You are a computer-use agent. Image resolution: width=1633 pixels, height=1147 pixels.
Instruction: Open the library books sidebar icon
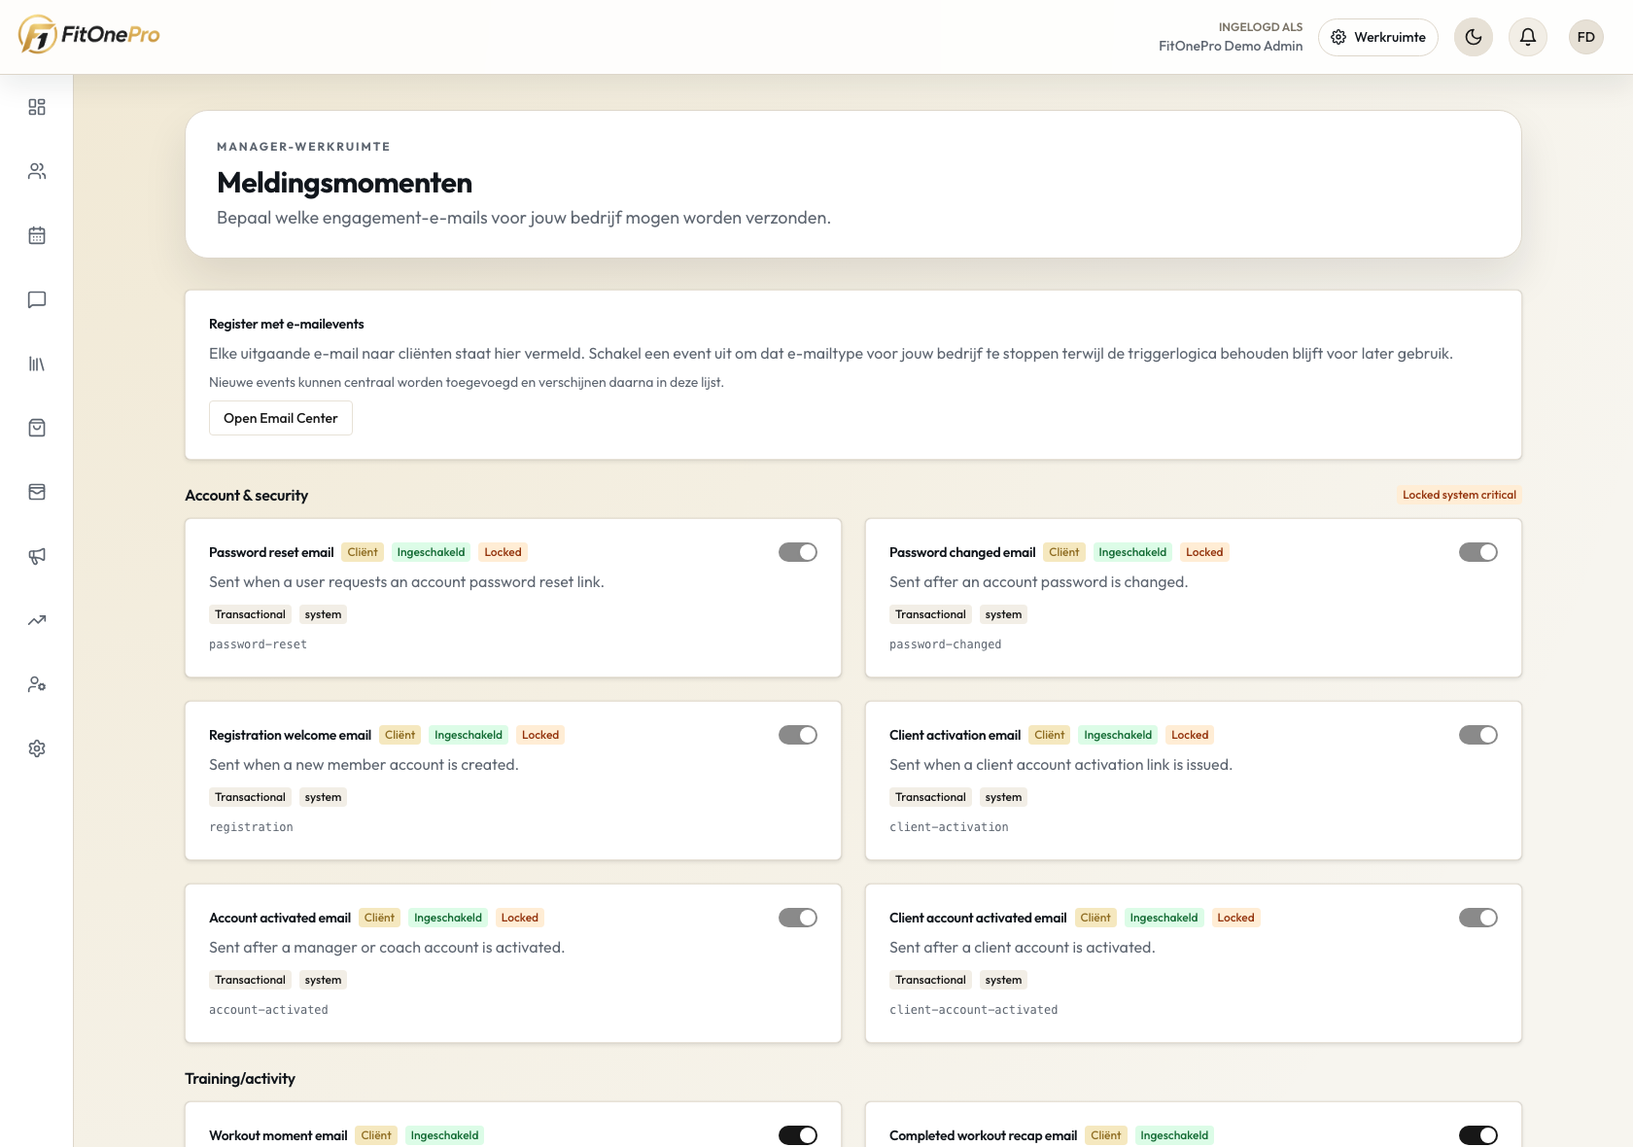(37, 364)
